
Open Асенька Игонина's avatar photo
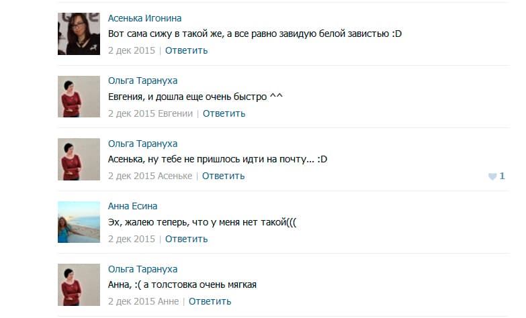point(79,34)
